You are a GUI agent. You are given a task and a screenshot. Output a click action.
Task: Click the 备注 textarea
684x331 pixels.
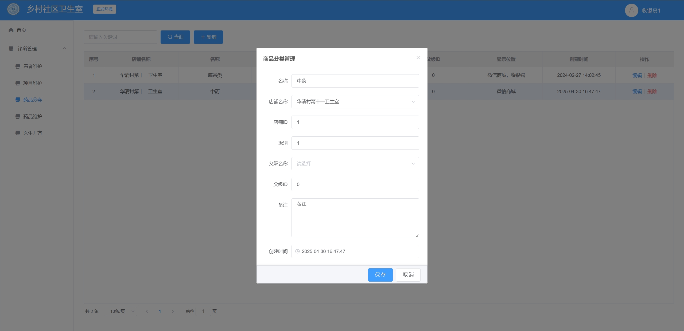click(355, 218)
